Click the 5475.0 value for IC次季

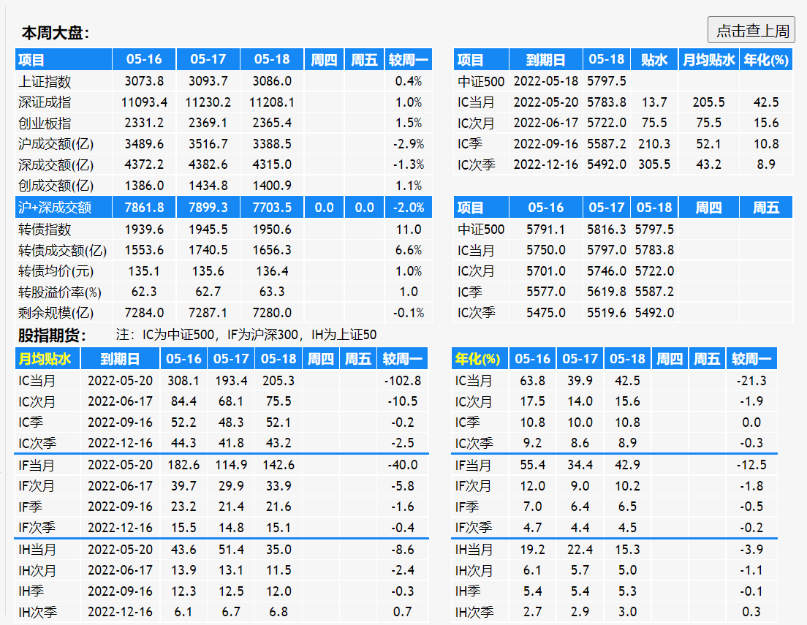(x=545, y=313)
